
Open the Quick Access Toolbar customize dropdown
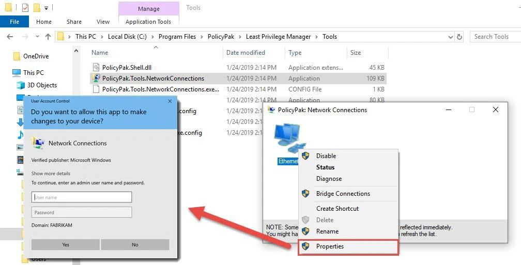[46, 8]
